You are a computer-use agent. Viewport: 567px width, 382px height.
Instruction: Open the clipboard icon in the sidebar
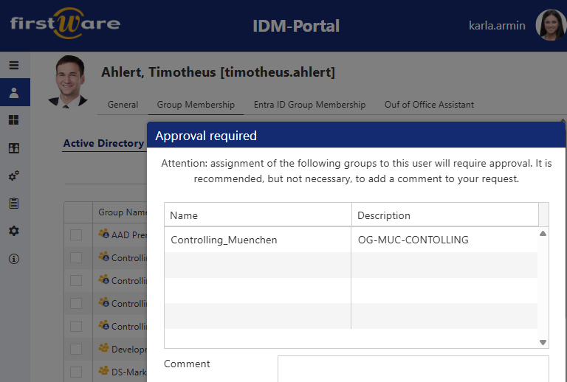coord(14,204)
